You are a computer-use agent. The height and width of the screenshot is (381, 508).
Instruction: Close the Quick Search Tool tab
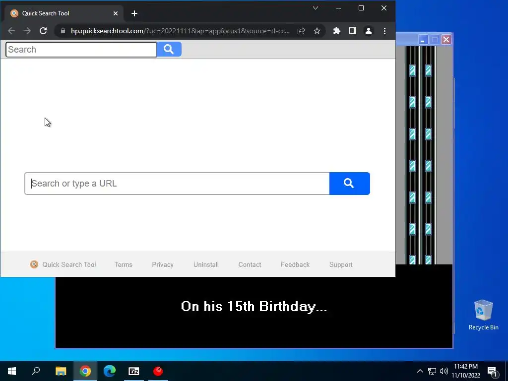pyautogui.click(x=116, y=13)
